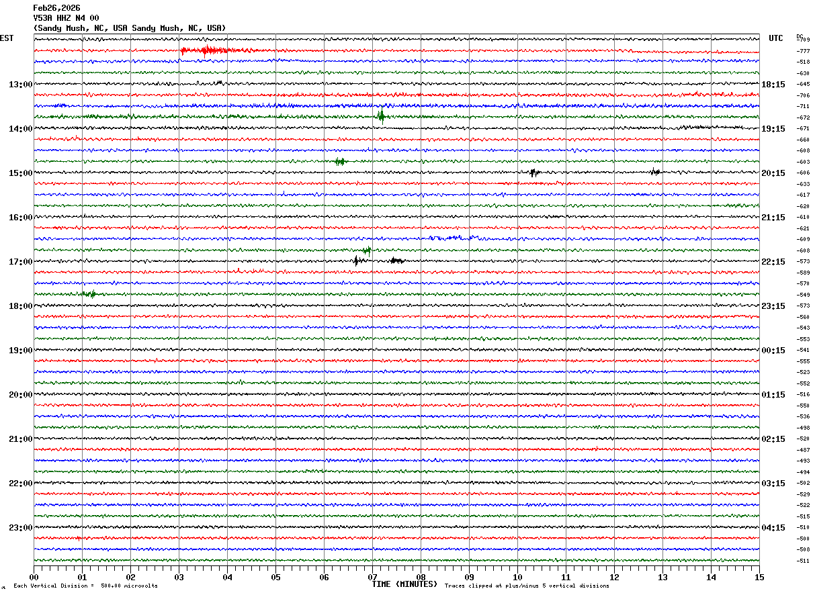The width and height of the screenshot is (813, 595).
Task: Select the 16:00 EST hour label
Action: click(x=21, y=218)
